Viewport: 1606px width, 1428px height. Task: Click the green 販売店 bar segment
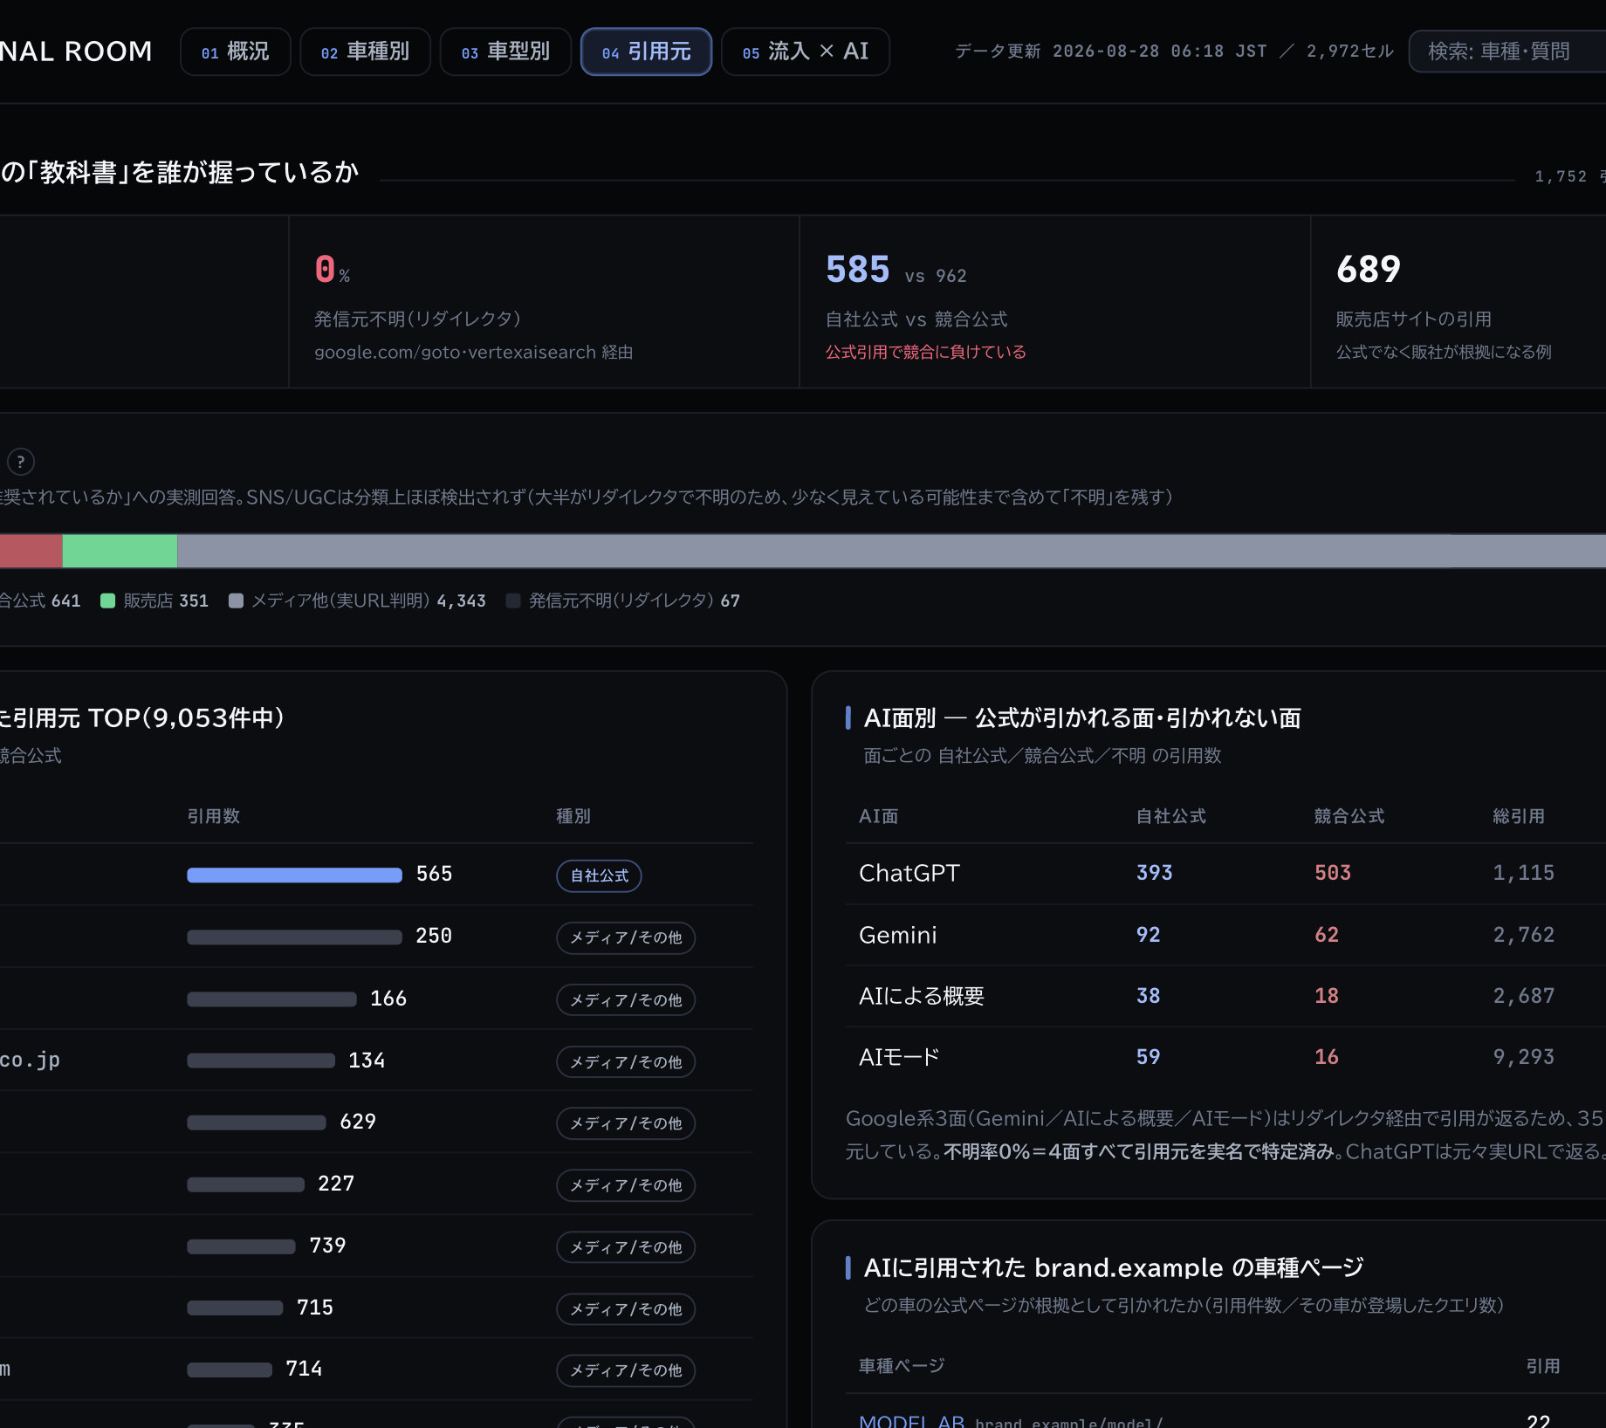pyautogui.click(x=120, y=551)
